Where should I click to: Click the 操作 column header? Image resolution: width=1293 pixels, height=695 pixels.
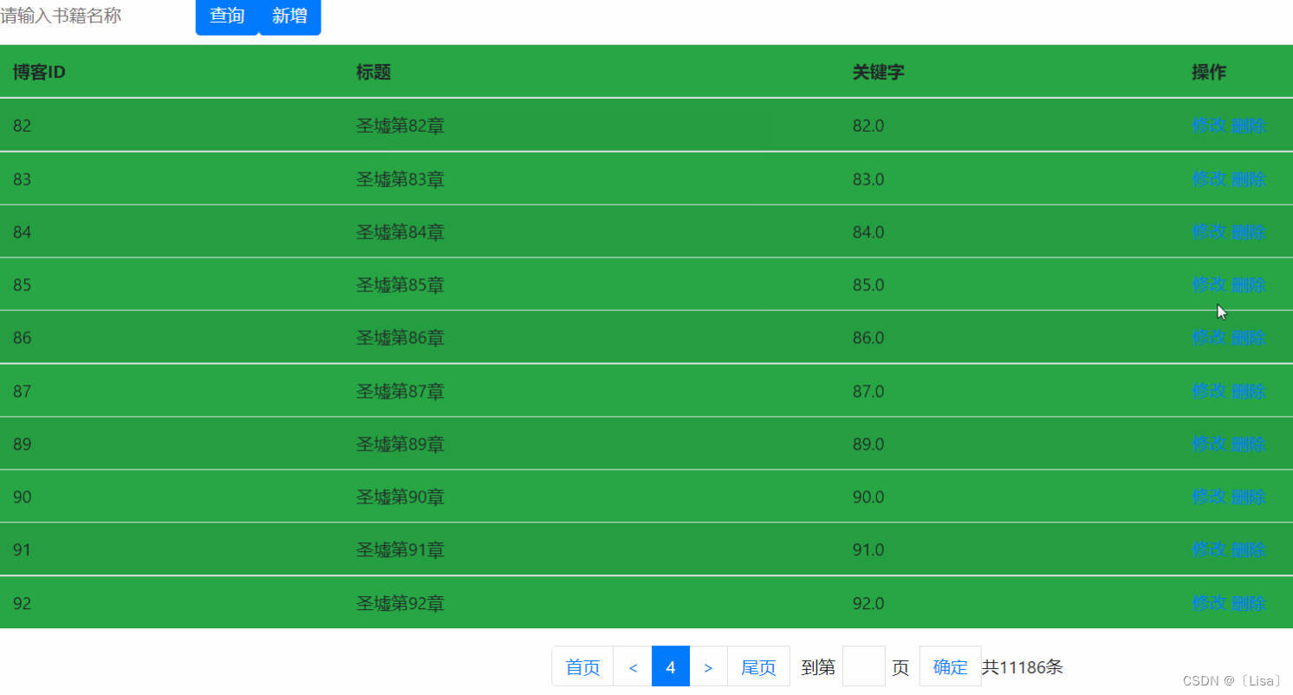click(1209, 72)
